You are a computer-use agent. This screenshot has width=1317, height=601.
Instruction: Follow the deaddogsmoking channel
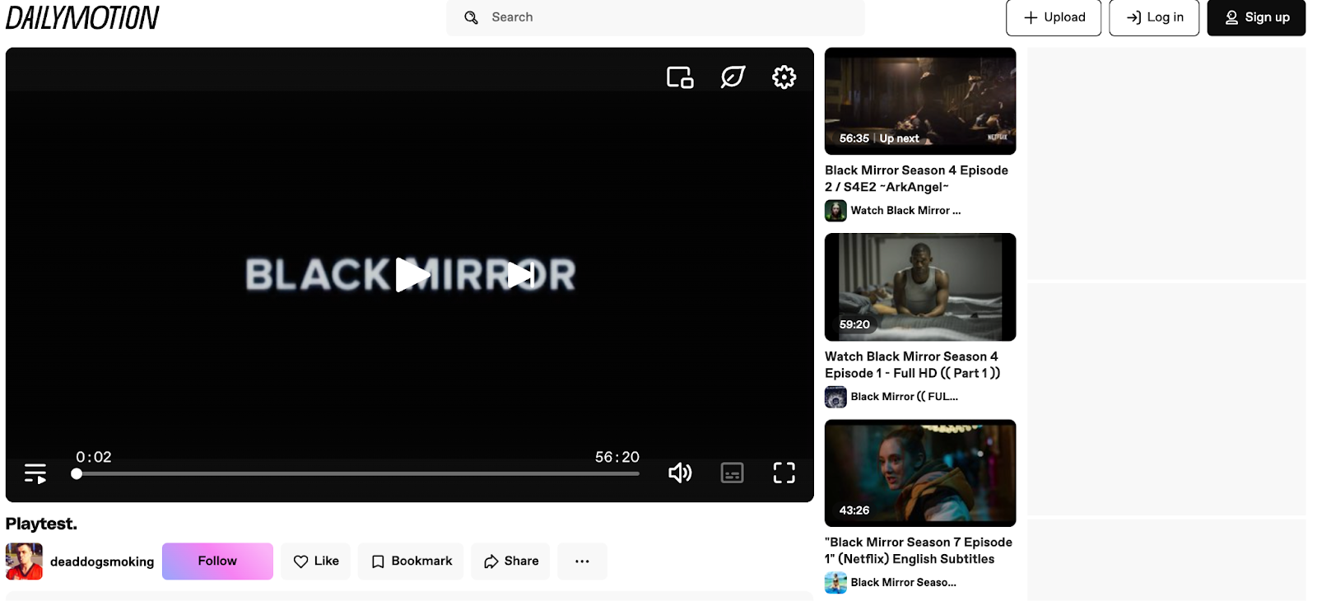click(x=217, y=561)
